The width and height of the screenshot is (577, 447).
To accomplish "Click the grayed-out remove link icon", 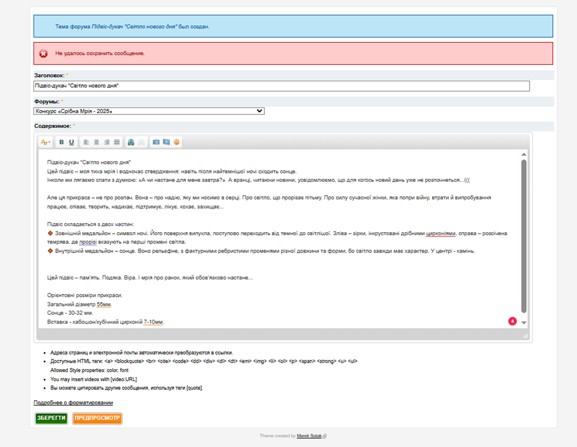I will pyautogui.click(x=141, y=142).
